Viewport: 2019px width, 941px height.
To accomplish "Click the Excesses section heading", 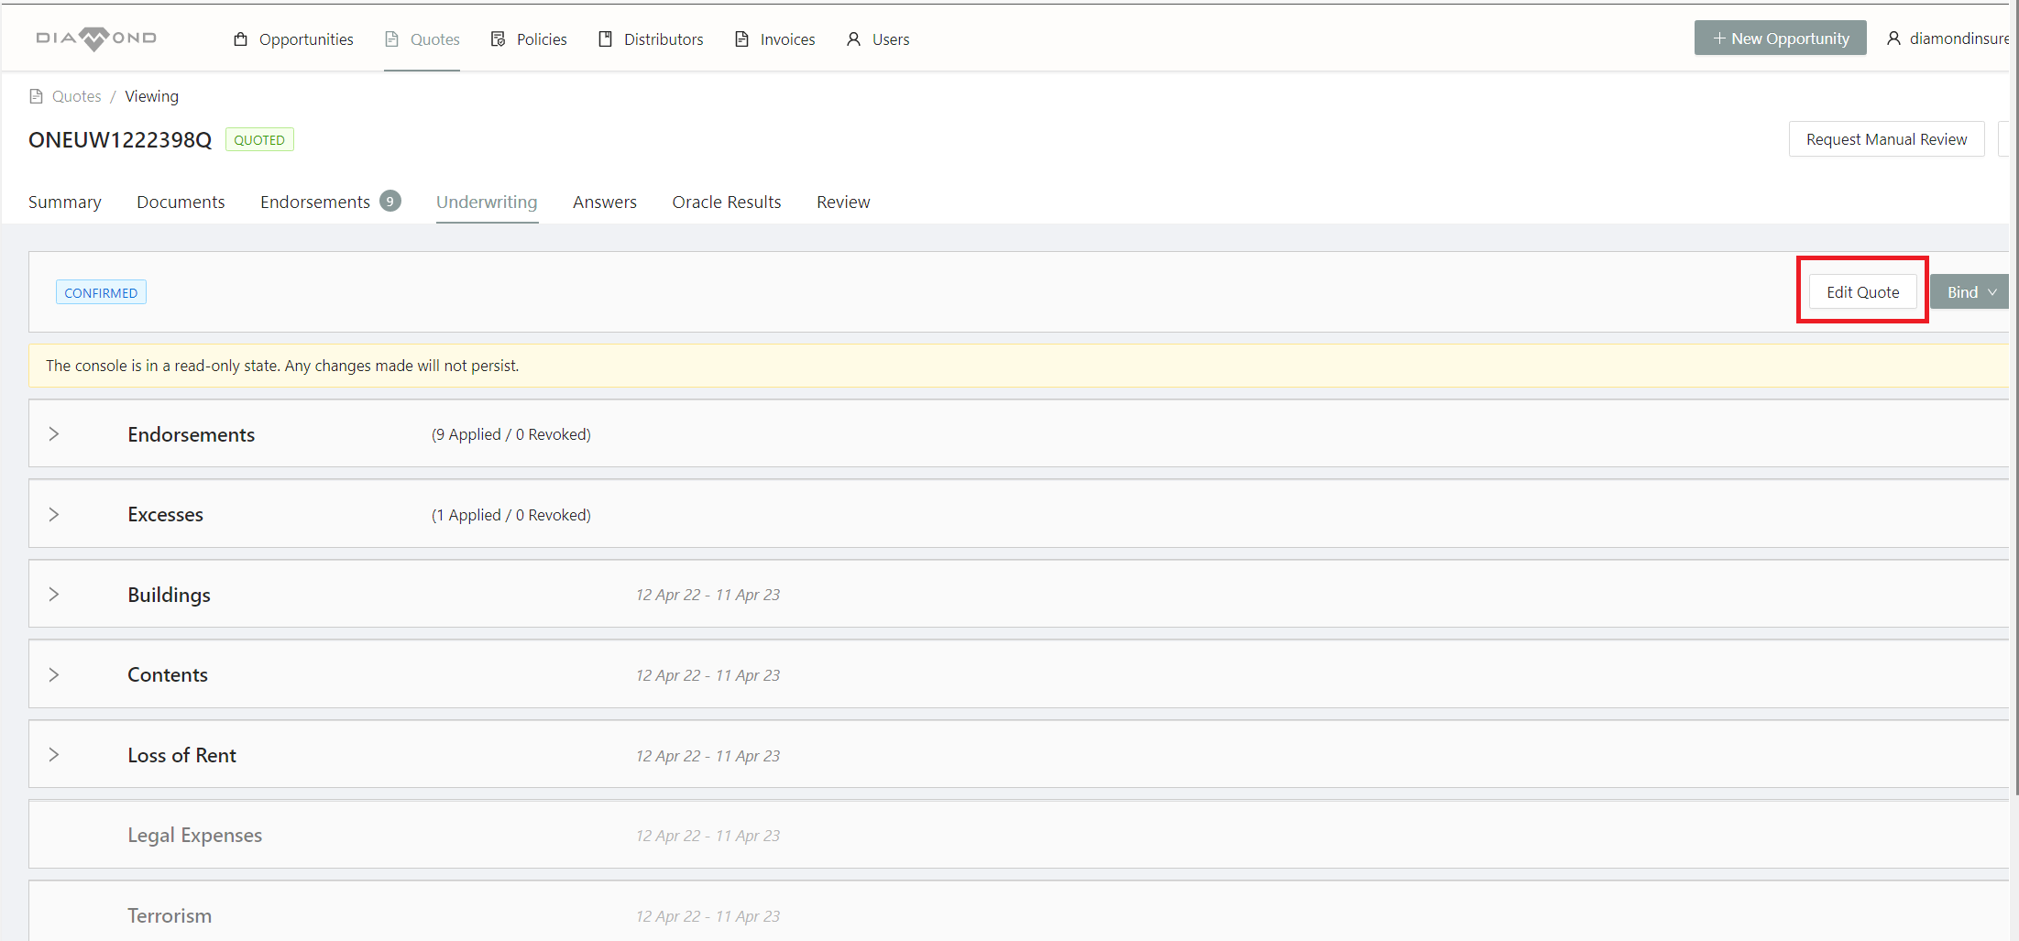I will tap(166, 514).
